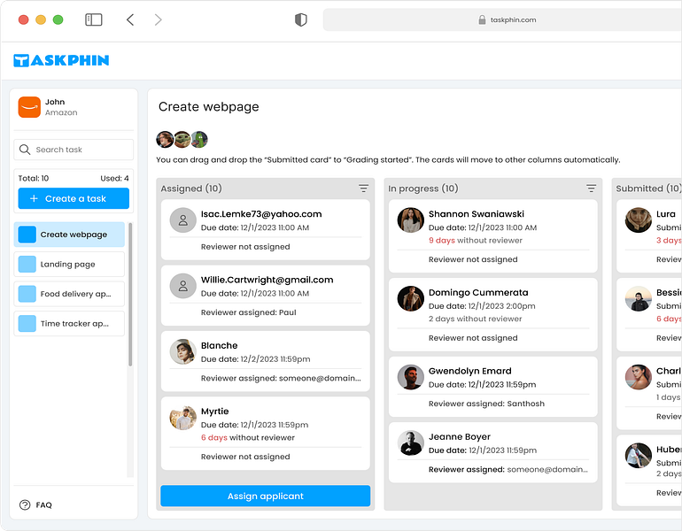Open the Food delivery app task
Image resolution: width=682 pixels, height=531 pixels.
[x=70, y=294]
